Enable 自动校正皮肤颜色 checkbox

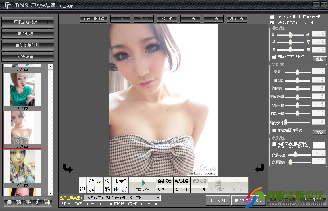tap(274, 57)
